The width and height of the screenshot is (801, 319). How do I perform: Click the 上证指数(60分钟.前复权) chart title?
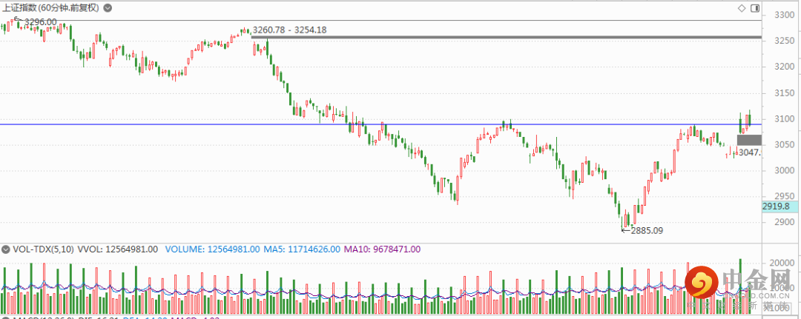(52, 8)
